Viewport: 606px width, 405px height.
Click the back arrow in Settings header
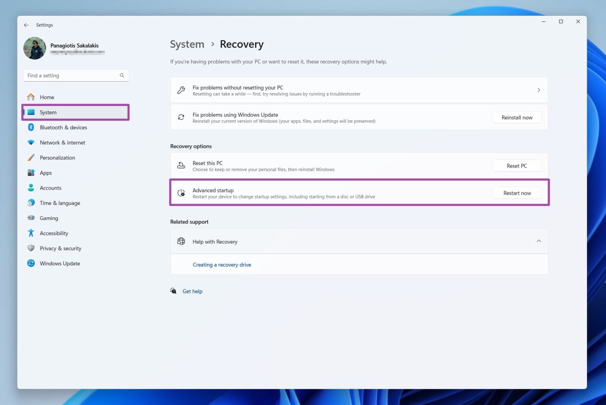(26, 25)
